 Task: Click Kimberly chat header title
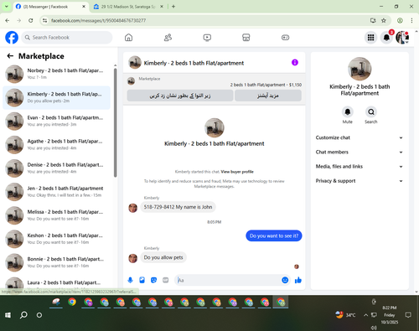[x=194, y=63]
